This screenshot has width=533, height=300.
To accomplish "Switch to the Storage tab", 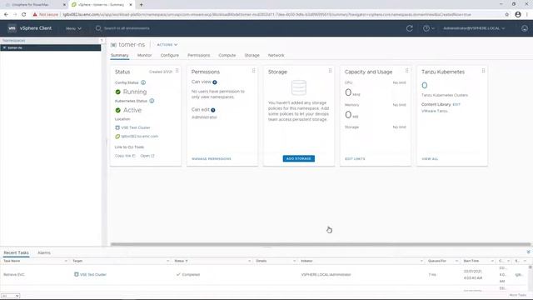I will [x=252, y=55].
